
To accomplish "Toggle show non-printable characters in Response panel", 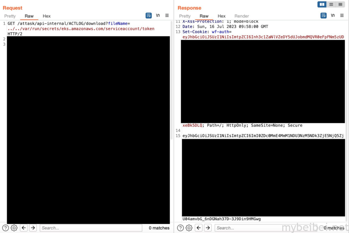I will coord(333,16).
